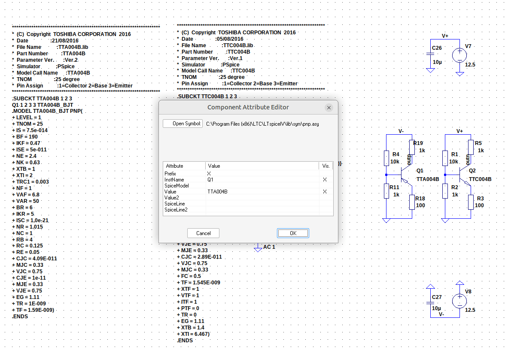Enable visibility for the SpiceLine2 attribute

coord(326,210)
